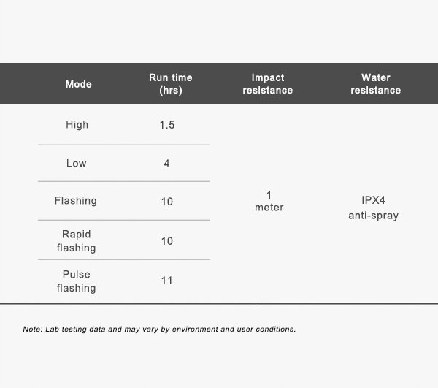This screenshot has height=388, width=438.
Task: Click the "(hrs)" unit label in header
Action: point(170,91)
